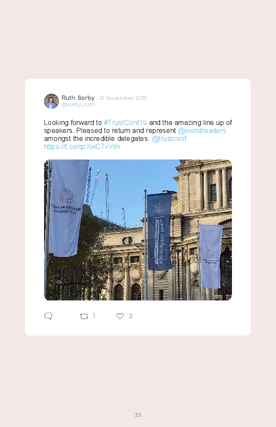This screenshot has width=276, height=427.
Task: Click the Thomson Reuters Foundation flag at left
Action: 68,208
